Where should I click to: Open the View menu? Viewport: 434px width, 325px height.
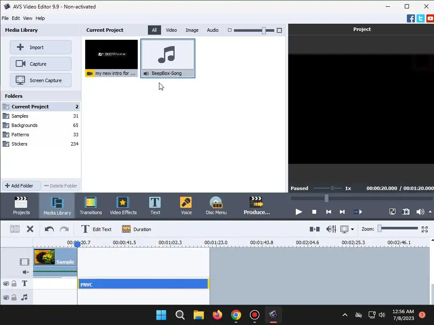[x=28, y=18]
